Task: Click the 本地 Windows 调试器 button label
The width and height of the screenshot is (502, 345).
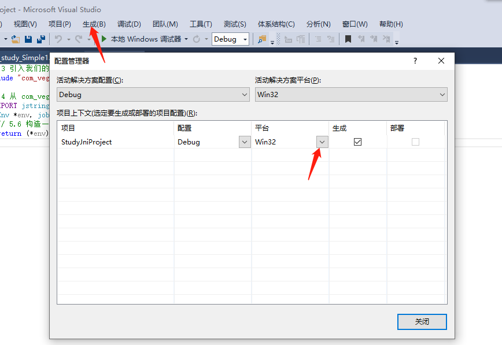Action: point(146,39)
